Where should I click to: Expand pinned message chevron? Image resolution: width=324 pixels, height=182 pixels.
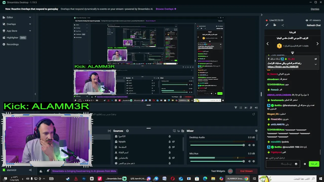pos(316,64)
